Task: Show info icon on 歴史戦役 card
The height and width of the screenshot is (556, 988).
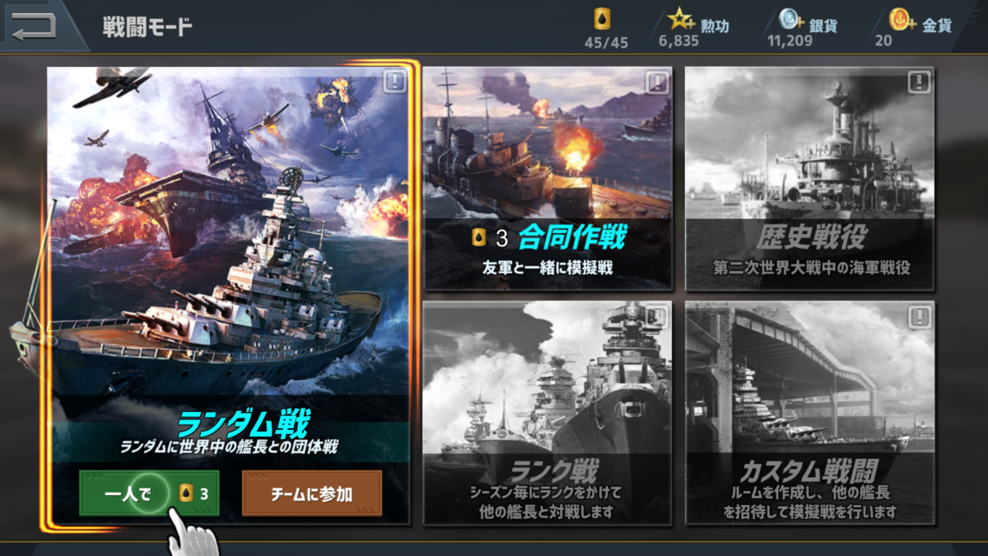Action: coord(920,82)
